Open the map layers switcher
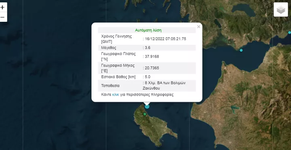This screenshot has height=150, width=291. (281, 10)
